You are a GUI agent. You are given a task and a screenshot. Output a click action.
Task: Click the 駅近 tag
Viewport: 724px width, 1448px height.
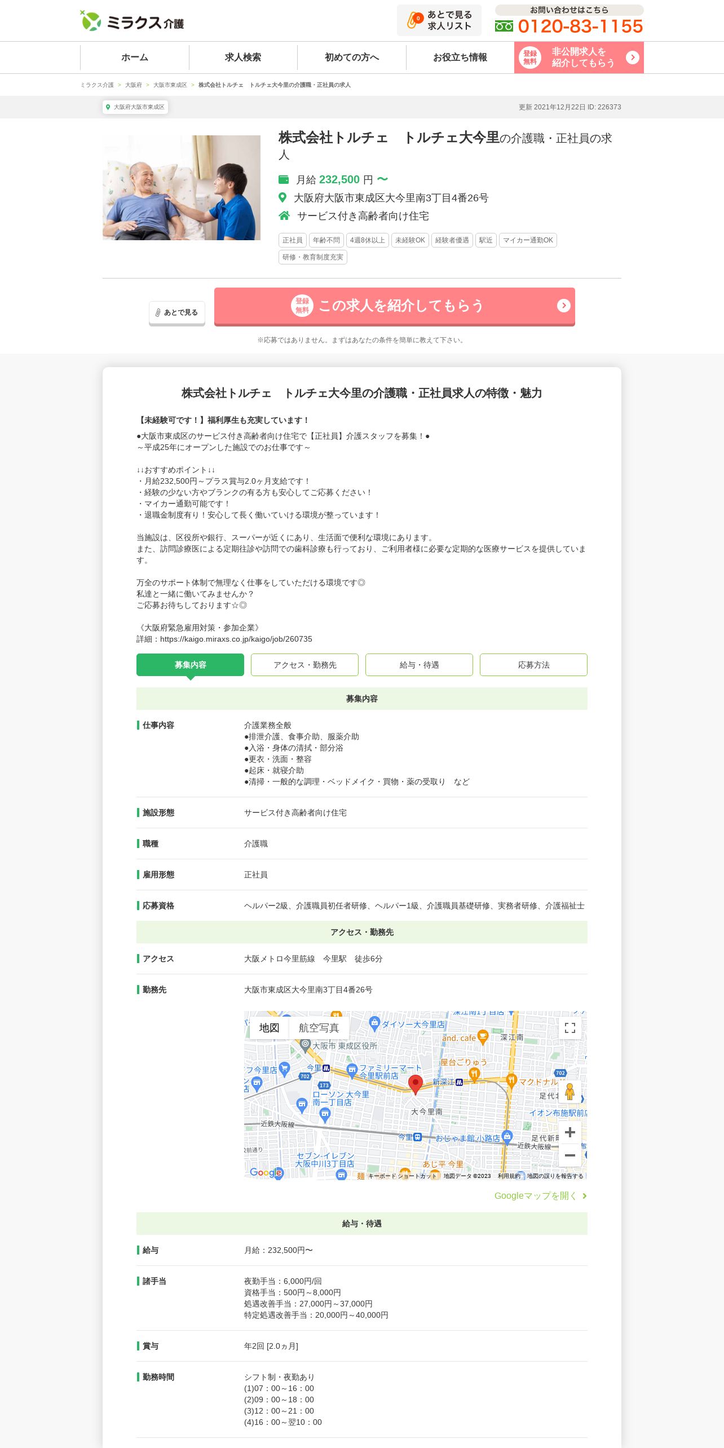(486, 240)
